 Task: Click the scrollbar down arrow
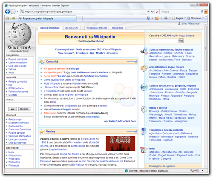[x=205, y=166]
